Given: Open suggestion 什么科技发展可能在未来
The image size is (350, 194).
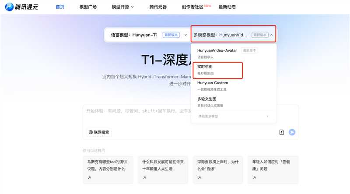Looking at the screenshot, I should pos(163,169).
